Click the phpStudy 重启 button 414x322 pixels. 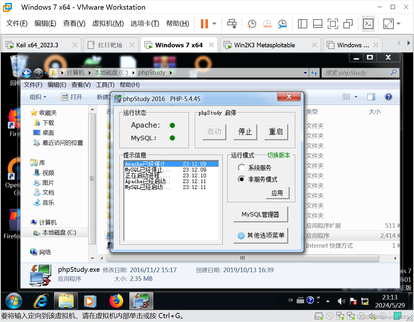[276, 132]
